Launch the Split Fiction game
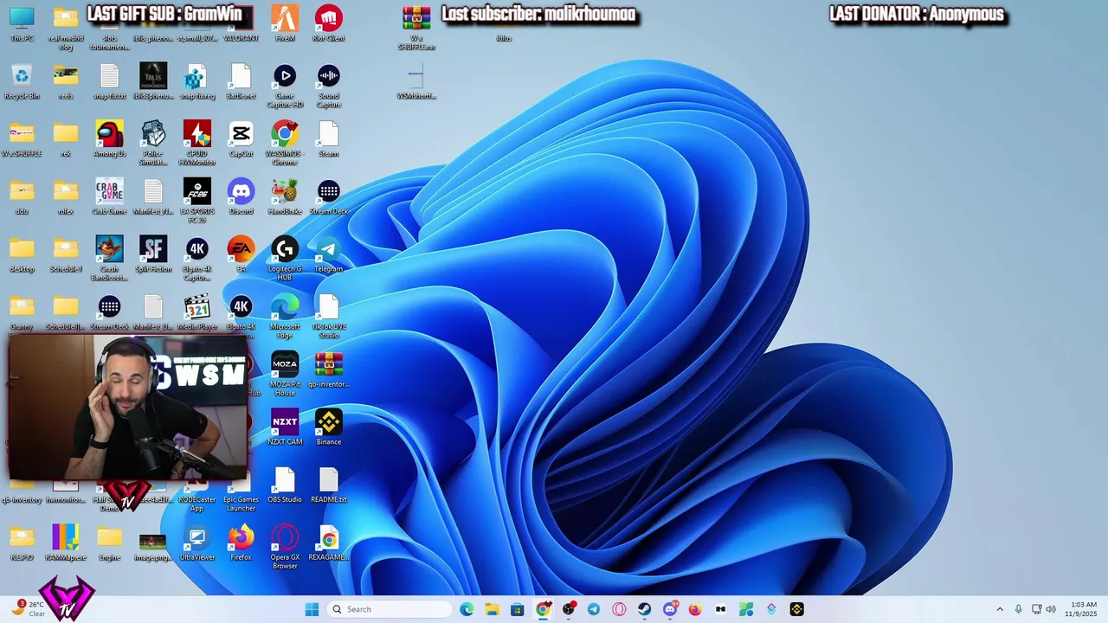The width and height of the screenshot is (1108, 623). 153,254
